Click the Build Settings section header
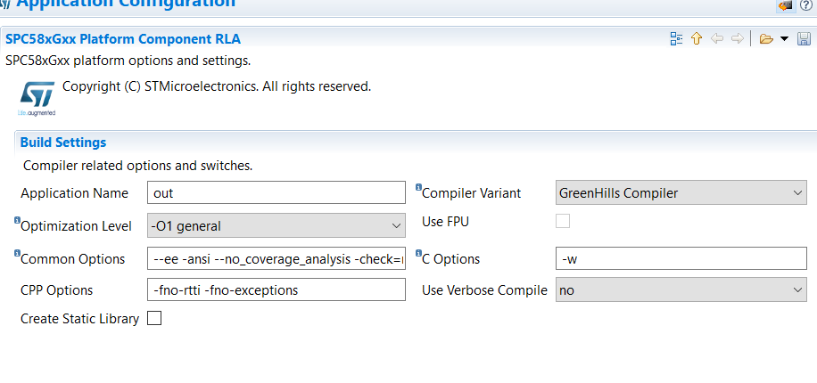817x383 pixels. click(63, 143)
